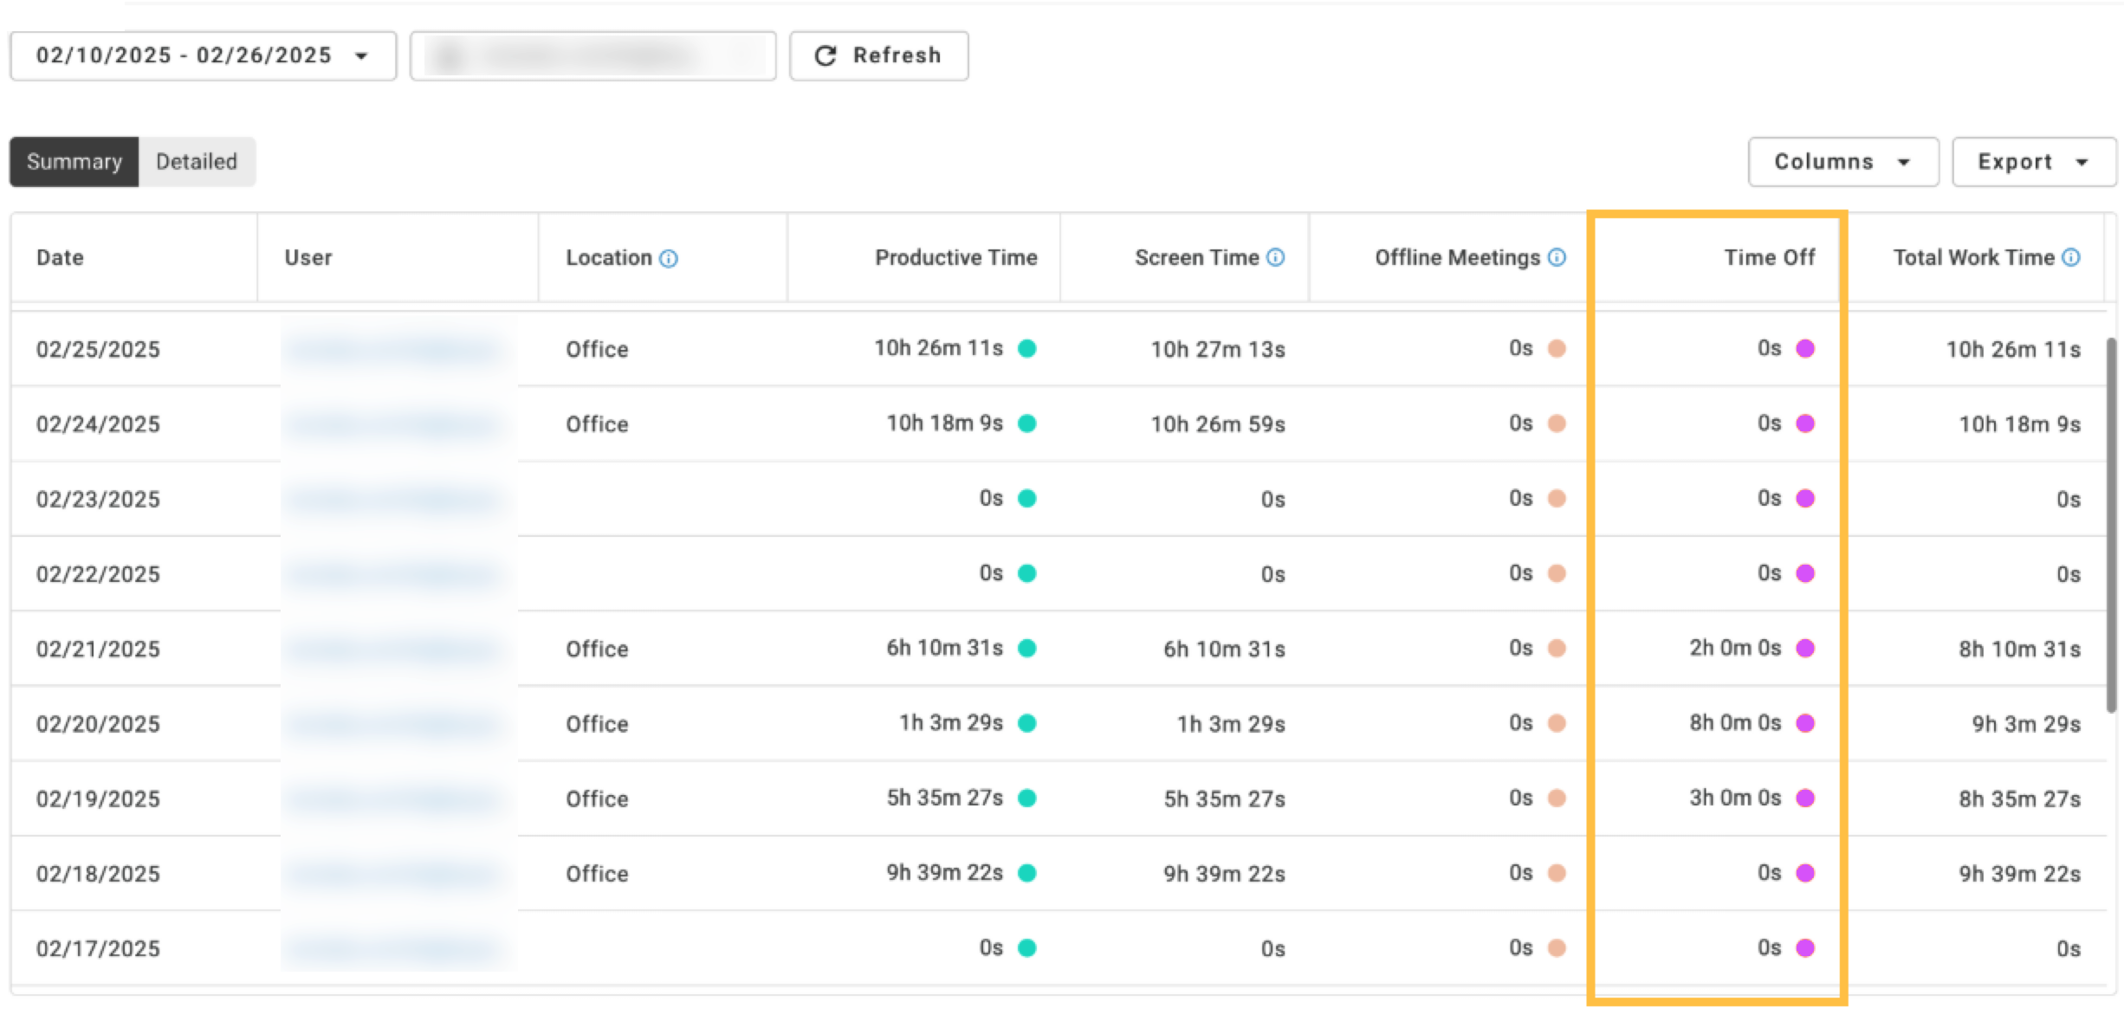This screenshot has height=1015, width=2124.
Task: Select the Summary tab
Action: (x=74, y=161)
